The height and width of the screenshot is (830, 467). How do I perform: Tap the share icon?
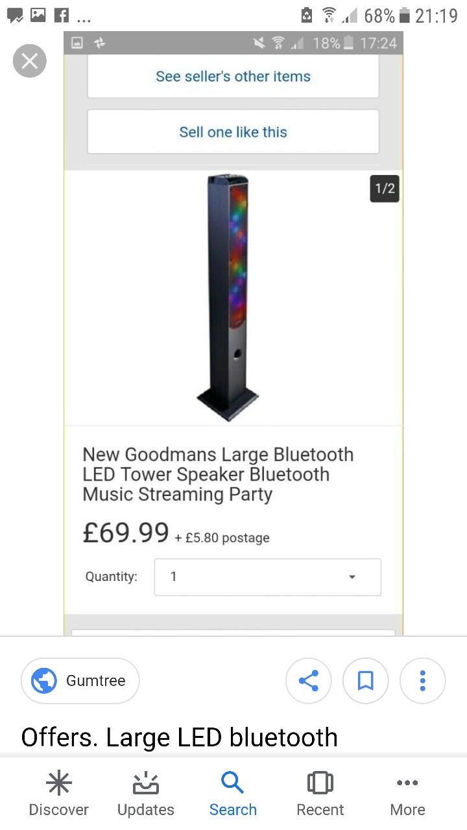pyautogui.click(x=309, y=680)
